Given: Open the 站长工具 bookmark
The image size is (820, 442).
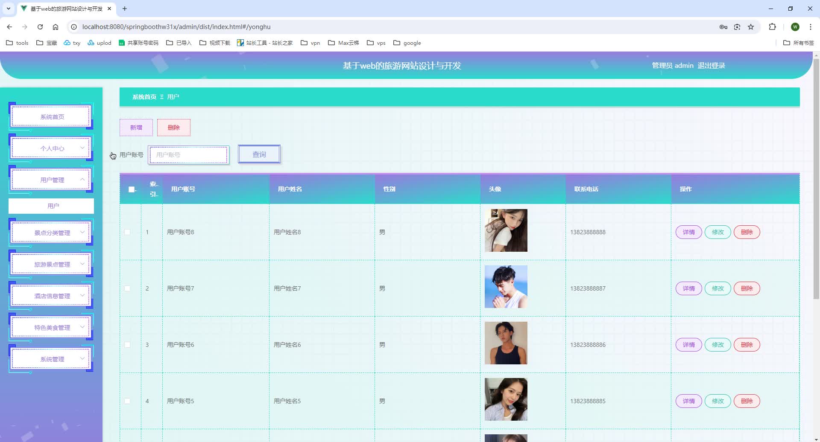Looking at the screenshot, I should pyautogui.click(x=265, y=43).
